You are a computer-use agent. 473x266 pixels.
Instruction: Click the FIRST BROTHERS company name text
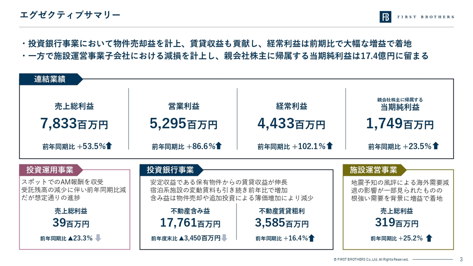(425, 17)
